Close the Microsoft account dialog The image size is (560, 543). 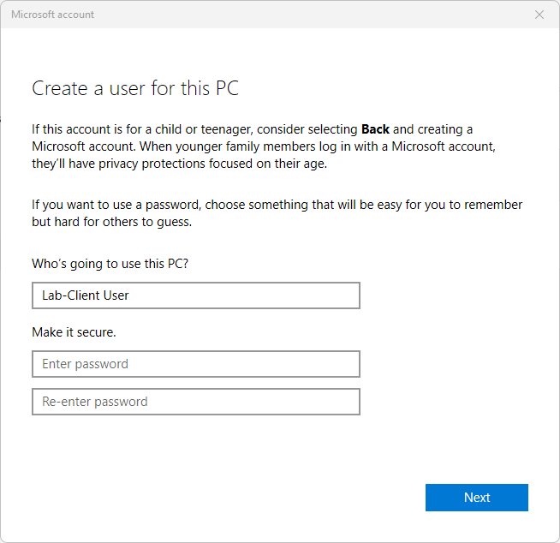539,15
